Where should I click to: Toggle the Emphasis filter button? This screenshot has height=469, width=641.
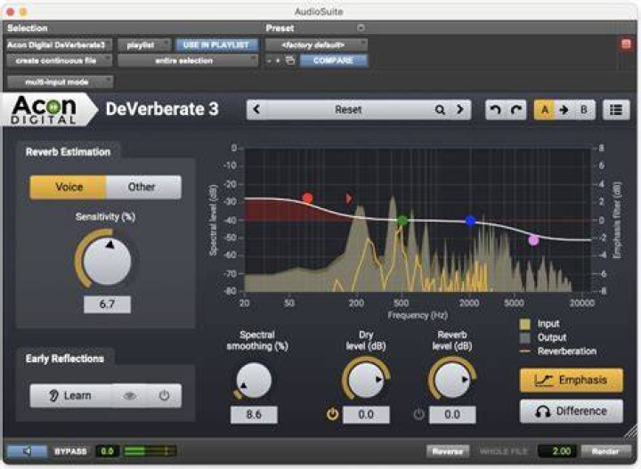click(x=571, y=380)
